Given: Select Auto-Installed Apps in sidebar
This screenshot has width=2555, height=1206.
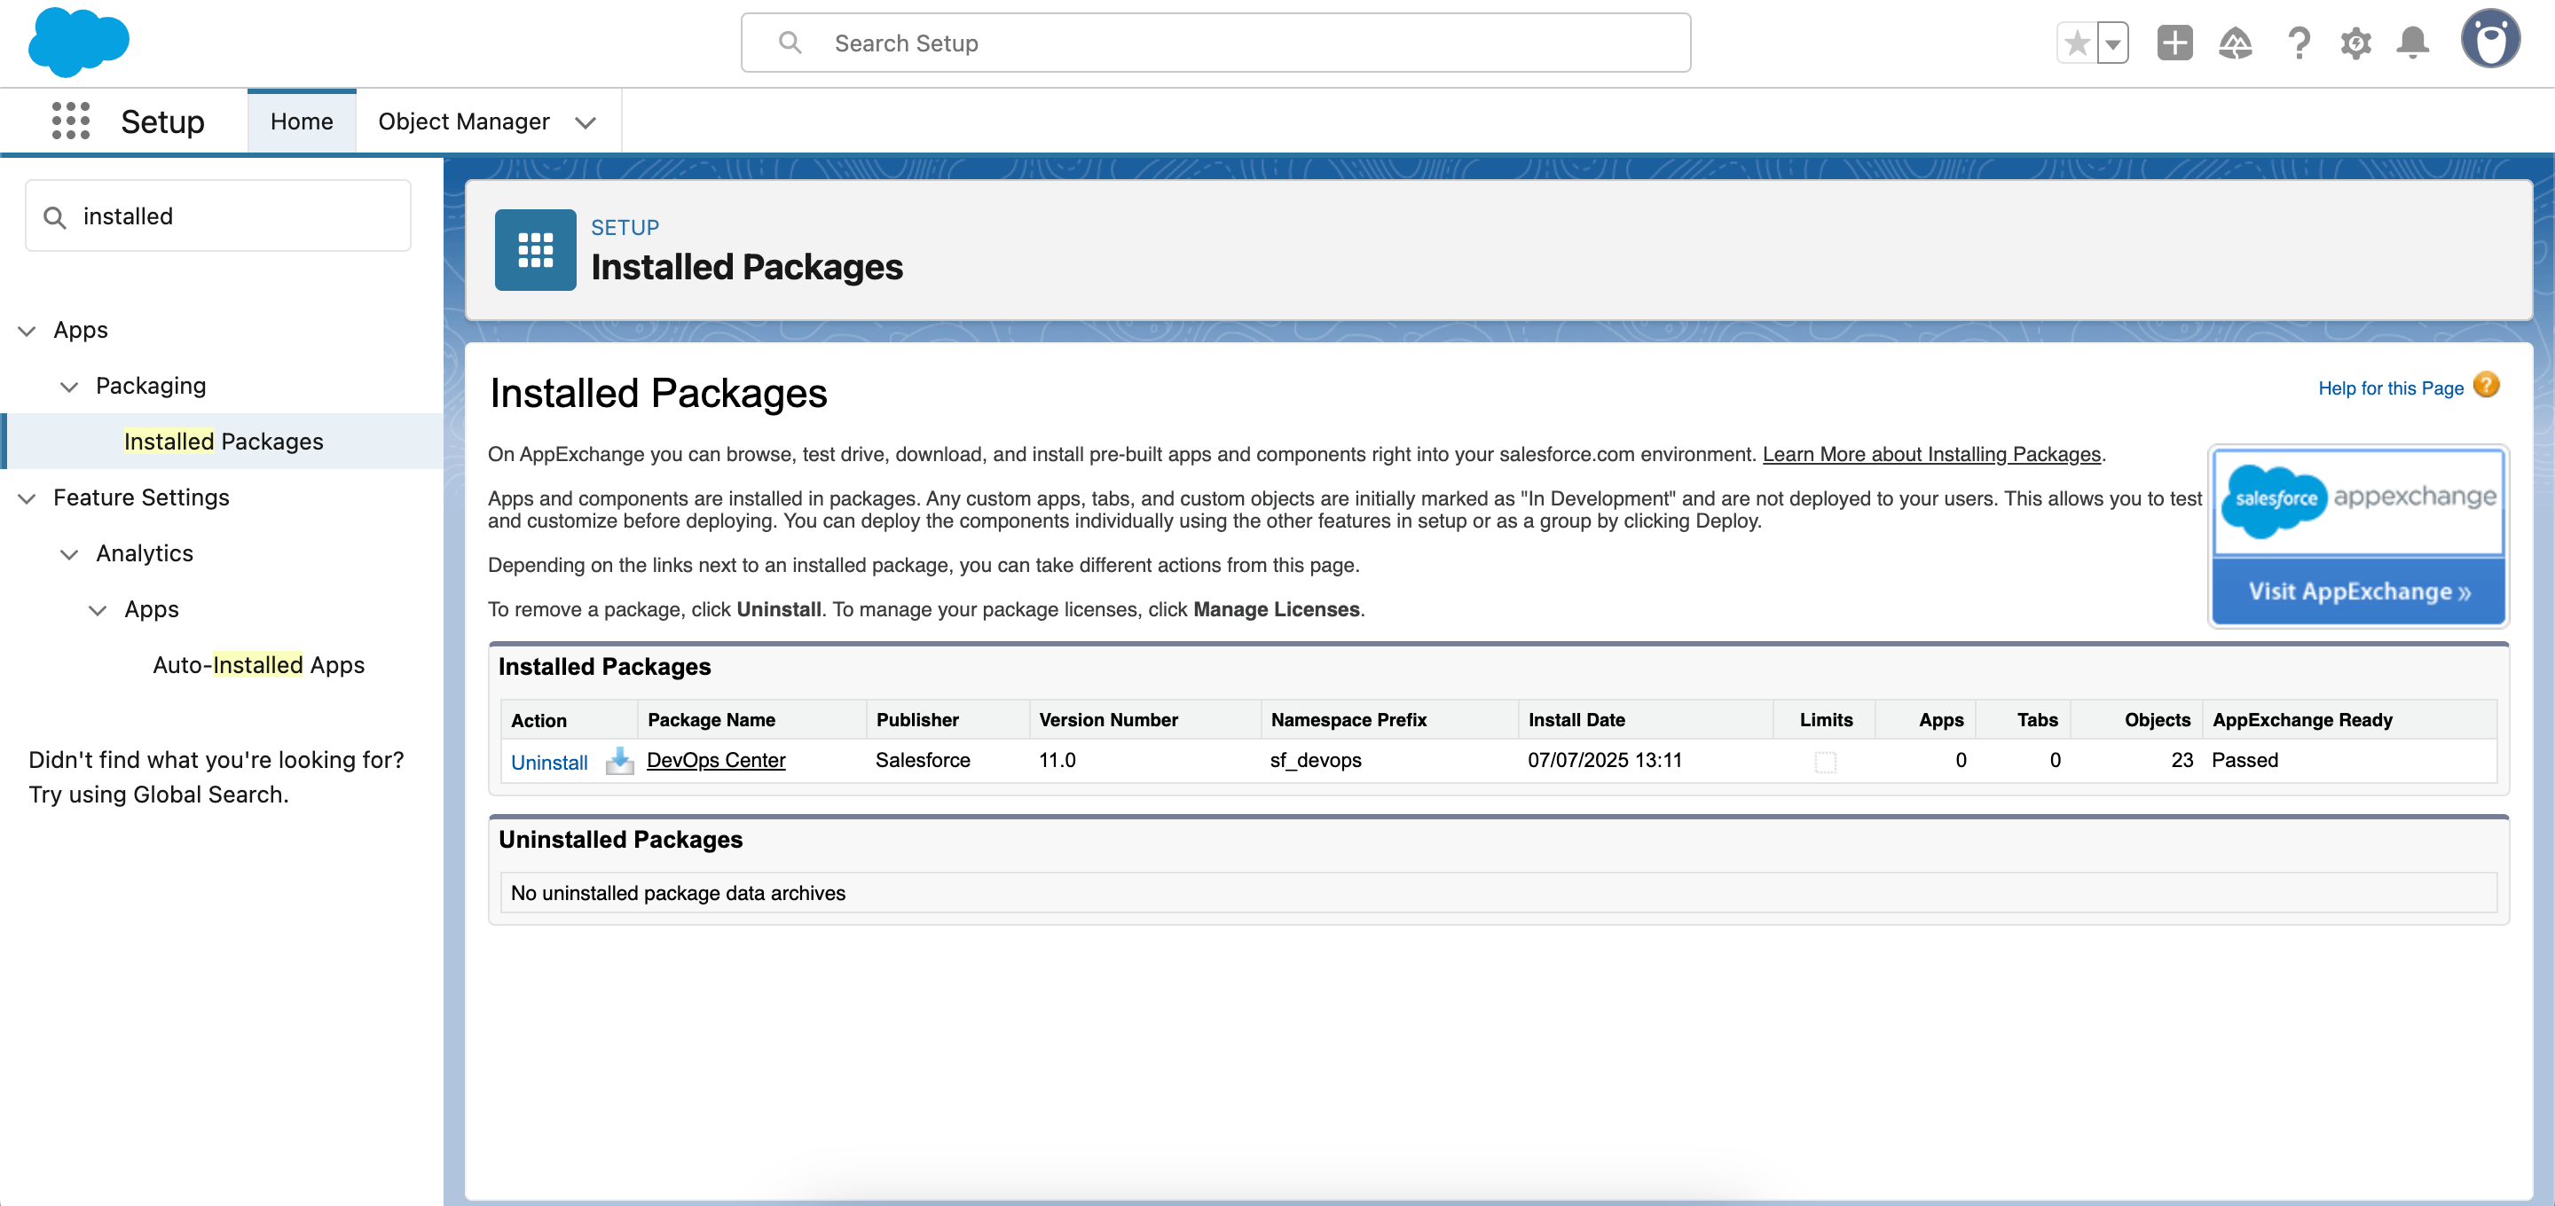Looking at the screenshot, I should 258,664.
